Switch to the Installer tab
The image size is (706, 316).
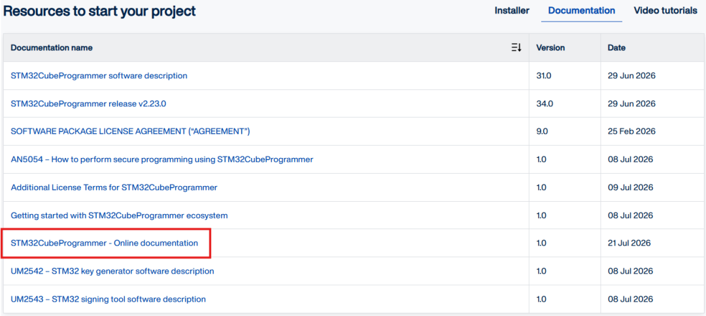(x=512, y=10)
